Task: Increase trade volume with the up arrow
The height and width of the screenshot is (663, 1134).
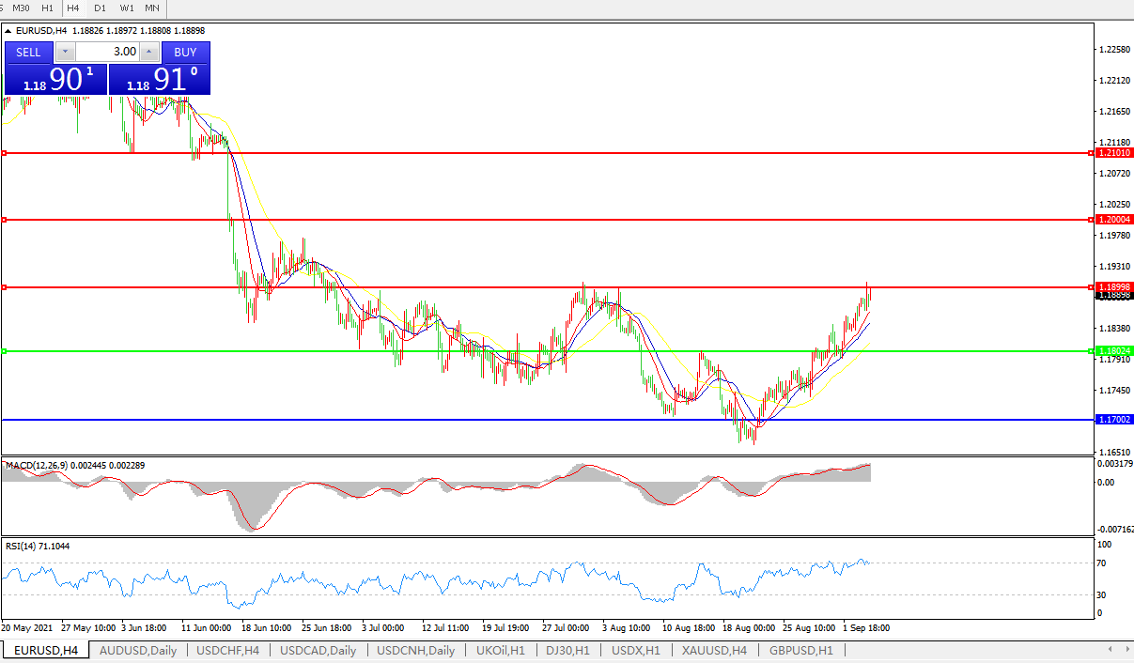Action: [x=149, y=52]
